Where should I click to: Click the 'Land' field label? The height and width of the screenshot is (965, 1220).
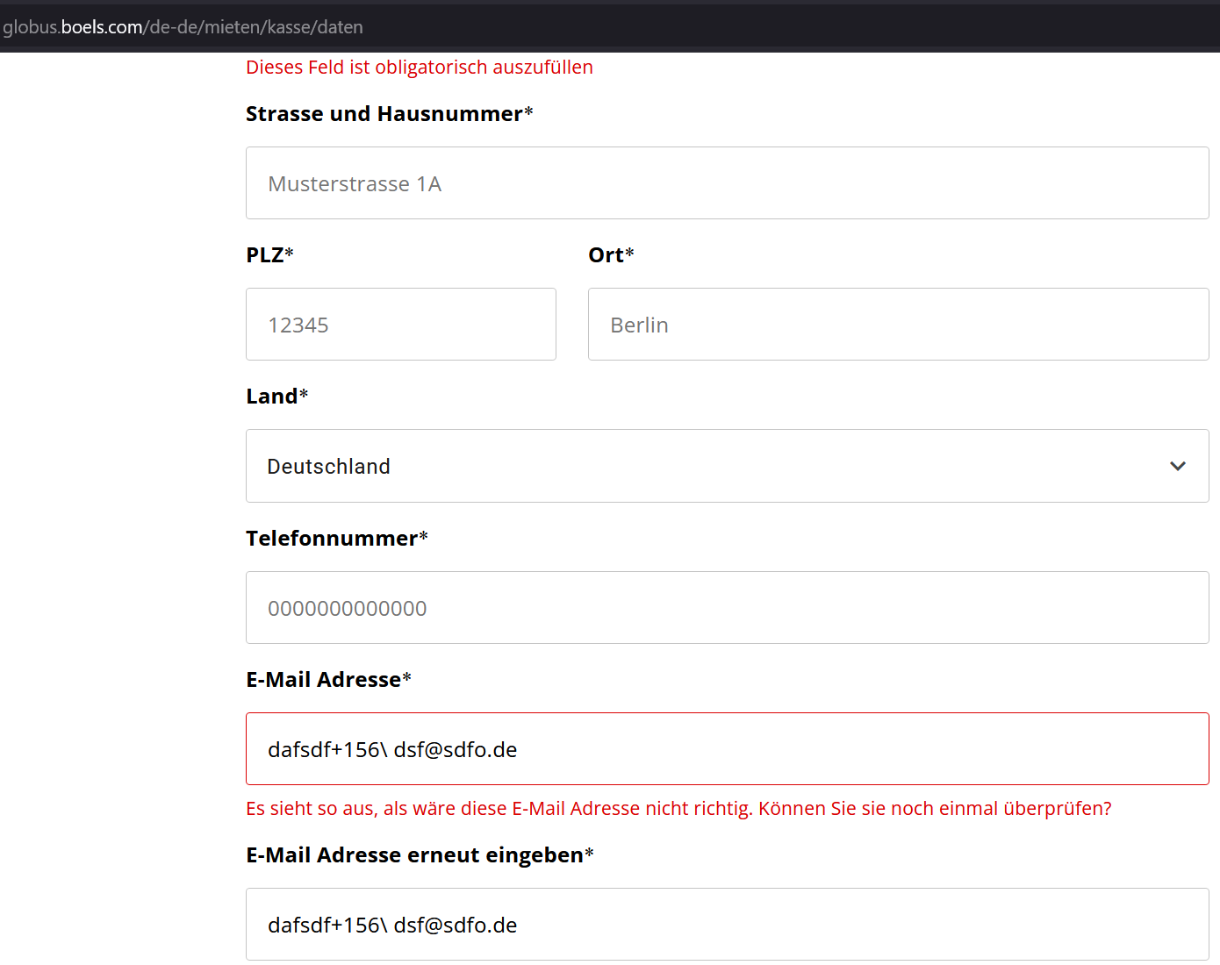click(271, 397)
